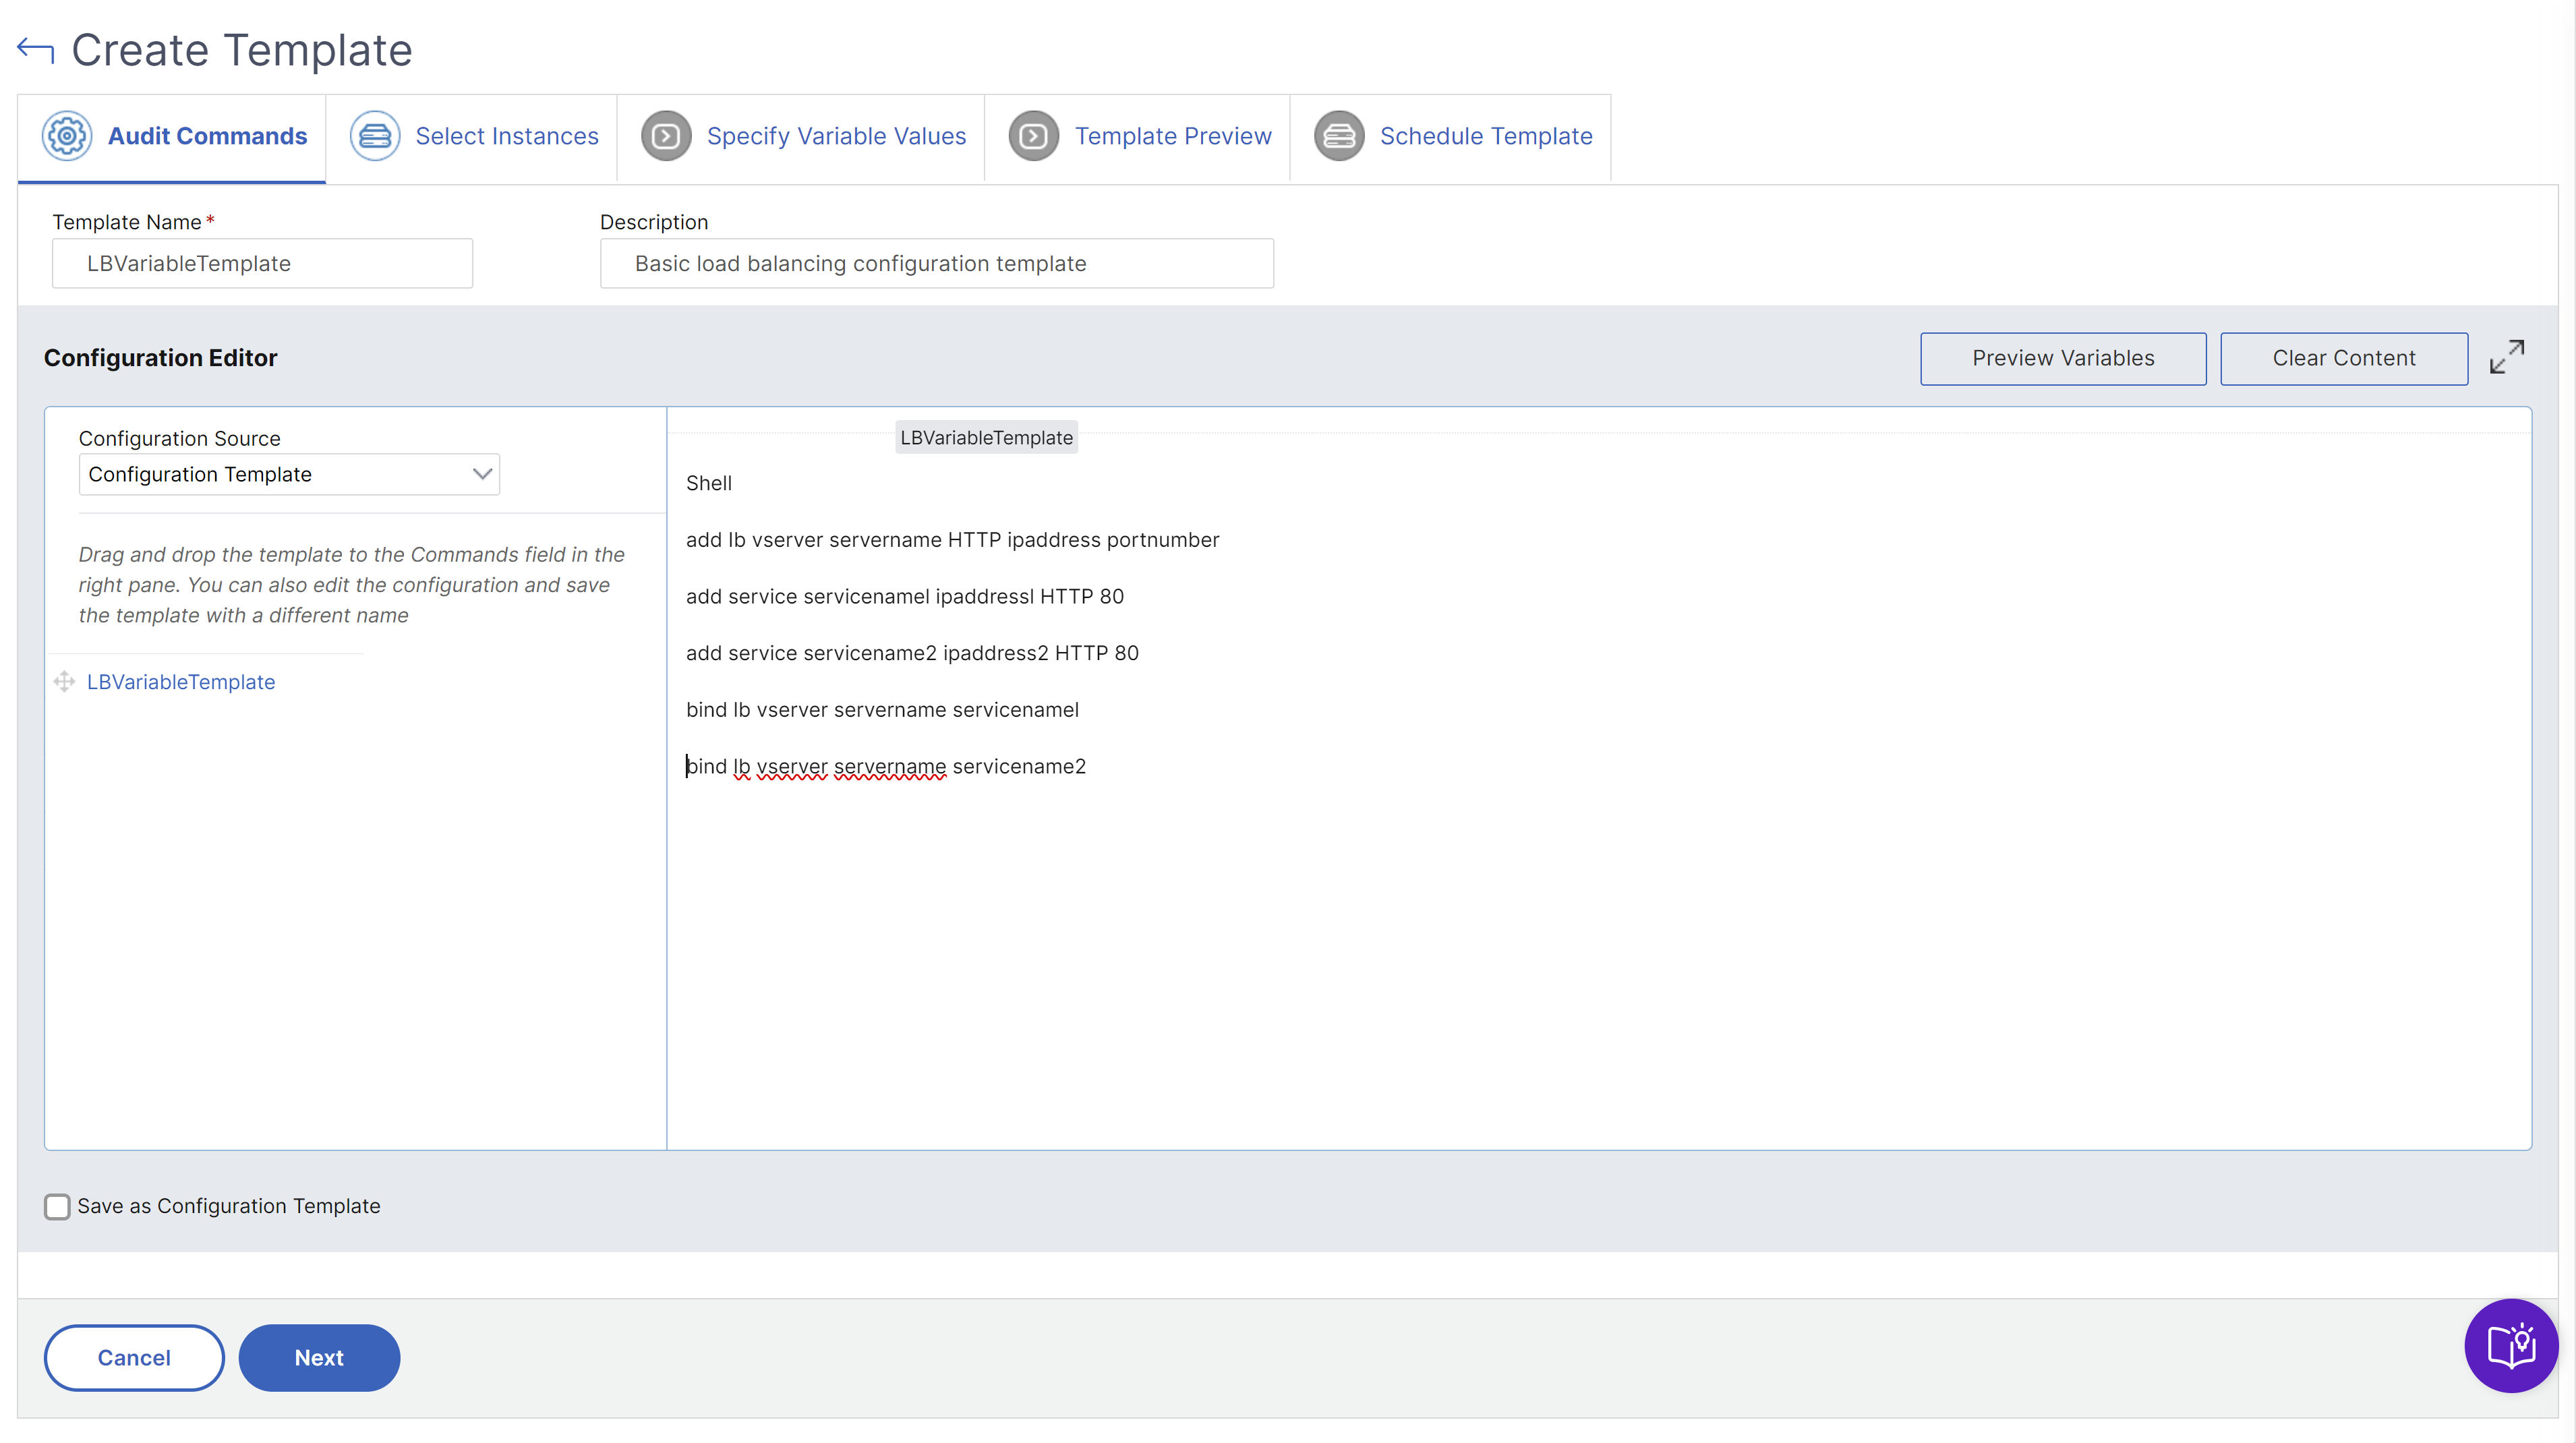Image resolution: width=2576 pixels, height=1443 pixels.
Task: Open the Select Instances tab
Action: (x=471, y=138)
